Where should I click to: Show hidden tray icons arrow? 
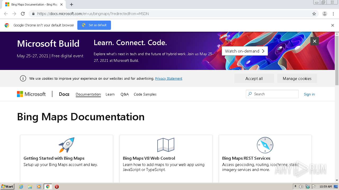[x=295, y=186]
